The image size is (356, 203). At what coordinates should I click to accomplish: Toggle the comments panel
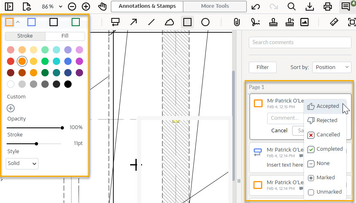(x=346, y=7)
